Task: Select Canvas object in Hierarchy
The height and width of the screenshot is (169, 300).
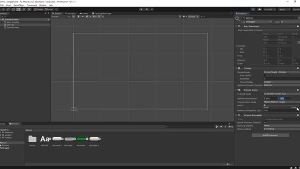Action: click(10, 25)
